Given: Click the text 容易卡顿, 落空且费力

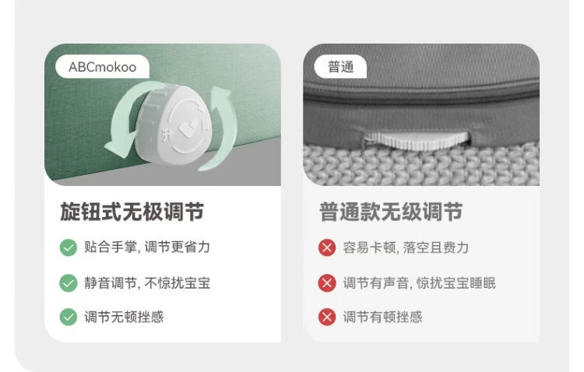Looking at the screenshot, I should point(406,247).
